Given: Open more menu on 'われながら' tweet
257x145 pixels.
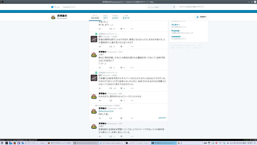Looking at the screenshot, I should pyautogui.click(x=132, y=100).
